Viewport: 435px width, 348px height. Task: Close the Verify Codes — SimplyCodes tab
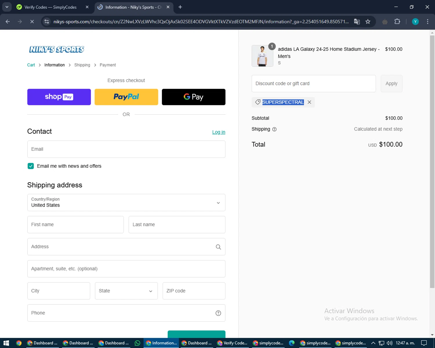tap(87, 7)
